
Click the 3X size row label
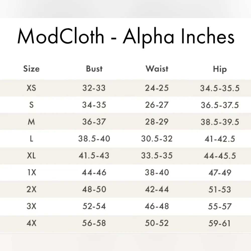pyautogui.click(x=31, y=206)
